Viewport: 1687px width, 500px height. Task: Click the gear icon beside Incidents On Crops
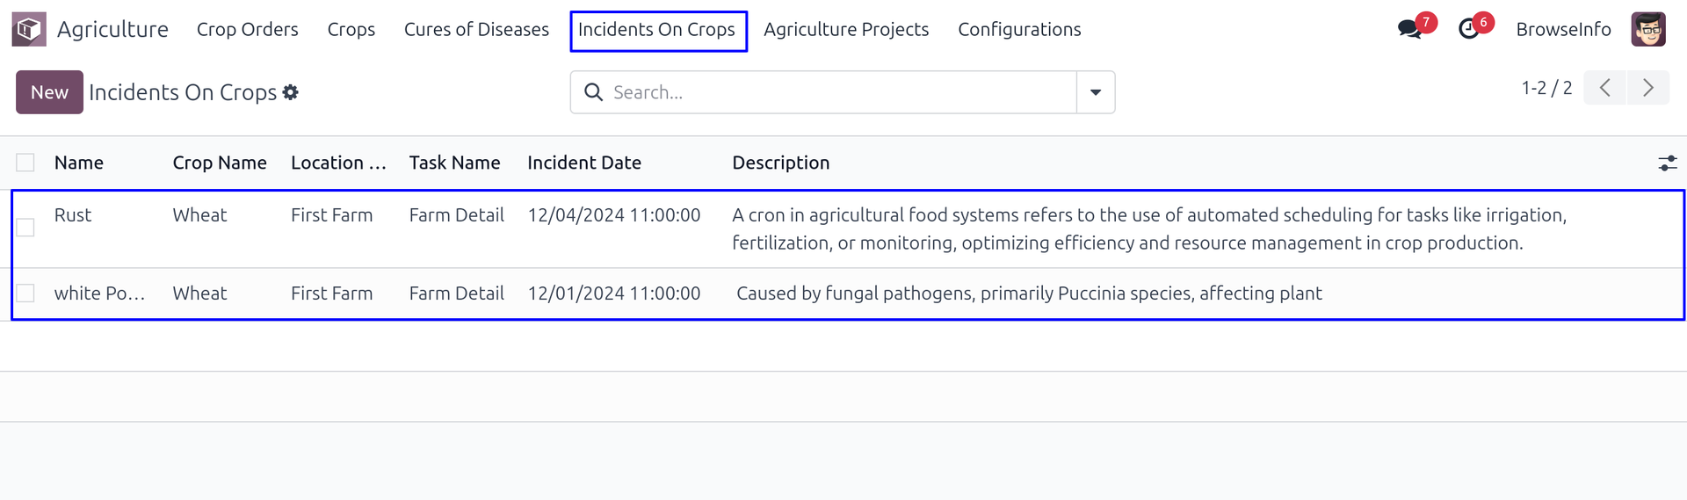[x=291, y=92]
